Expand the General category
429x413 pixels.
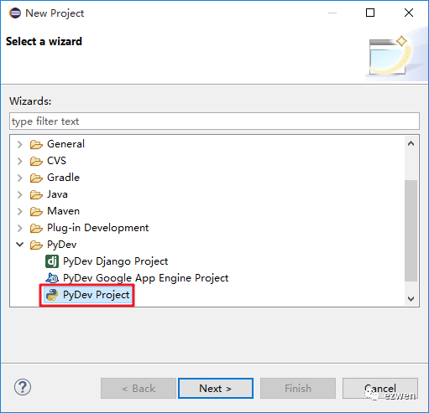click(x=20, y=144)
